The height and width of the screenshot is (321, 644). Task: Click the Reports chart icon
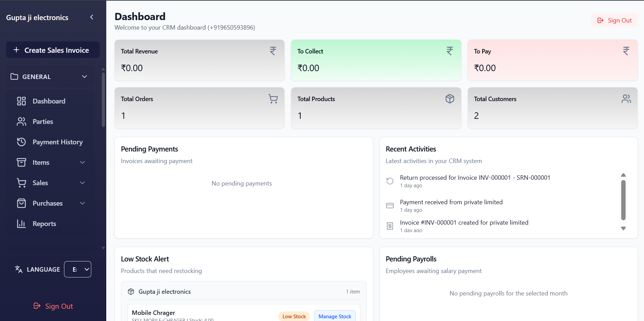[x=21, y=223]
